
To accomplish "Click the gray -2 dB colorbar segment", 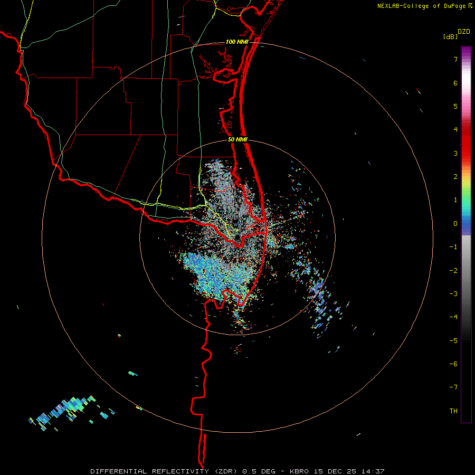I will tap(466, 270).
